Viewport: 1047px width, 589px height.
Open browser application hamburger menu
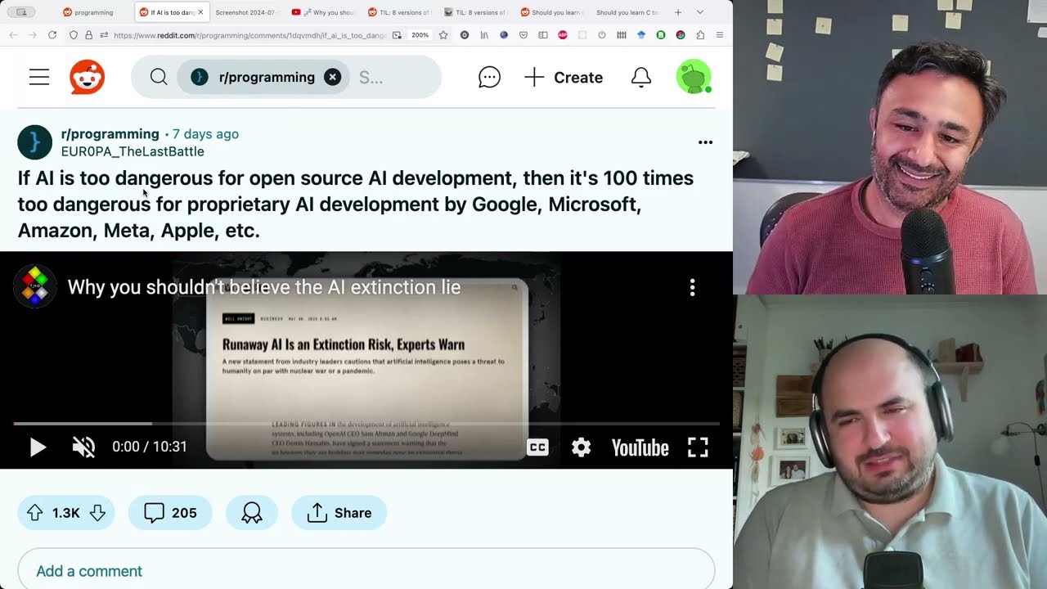coord(720,35)
